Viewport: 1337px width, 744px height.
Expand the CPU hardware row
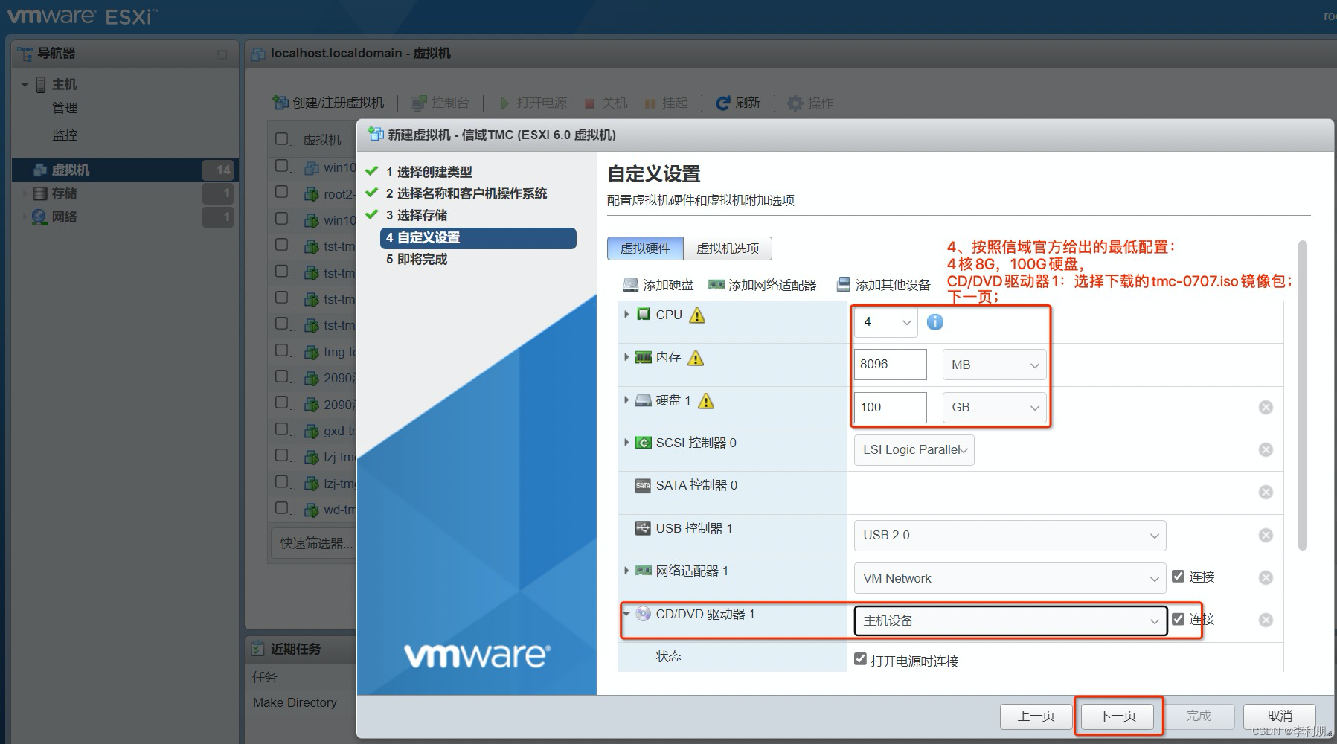pos(626,315)
